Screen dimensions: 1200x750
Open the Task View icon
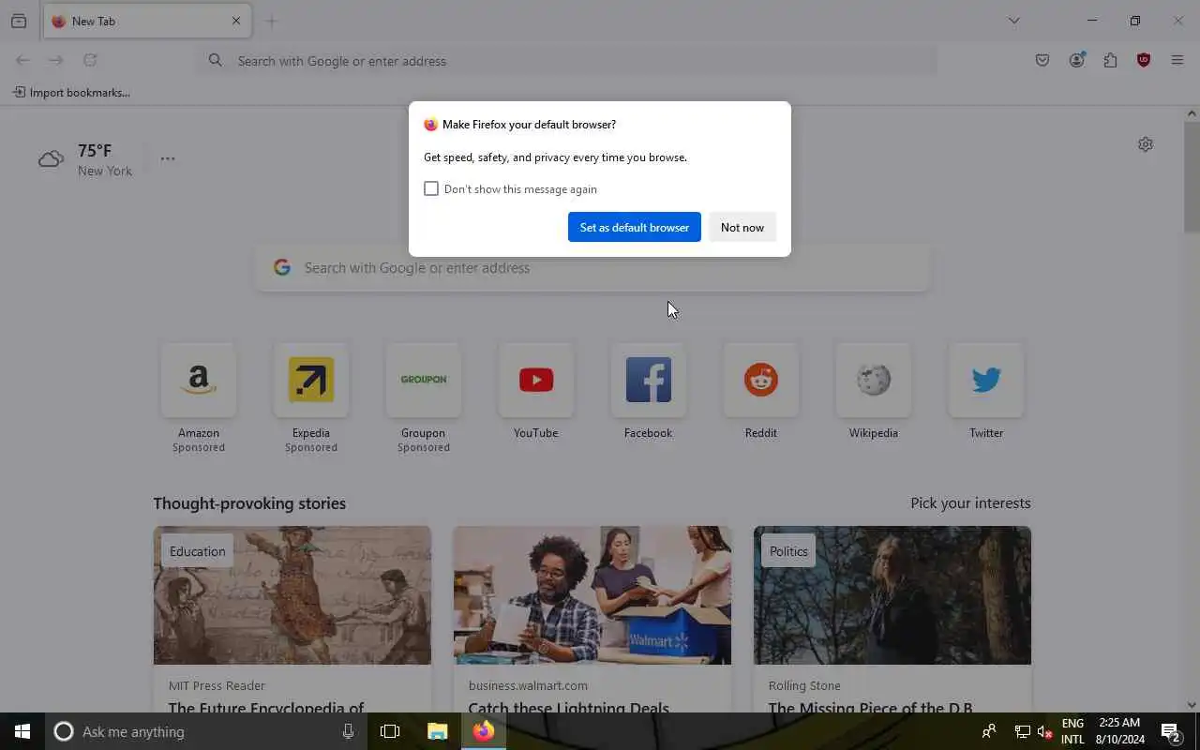tap(390, 731)
